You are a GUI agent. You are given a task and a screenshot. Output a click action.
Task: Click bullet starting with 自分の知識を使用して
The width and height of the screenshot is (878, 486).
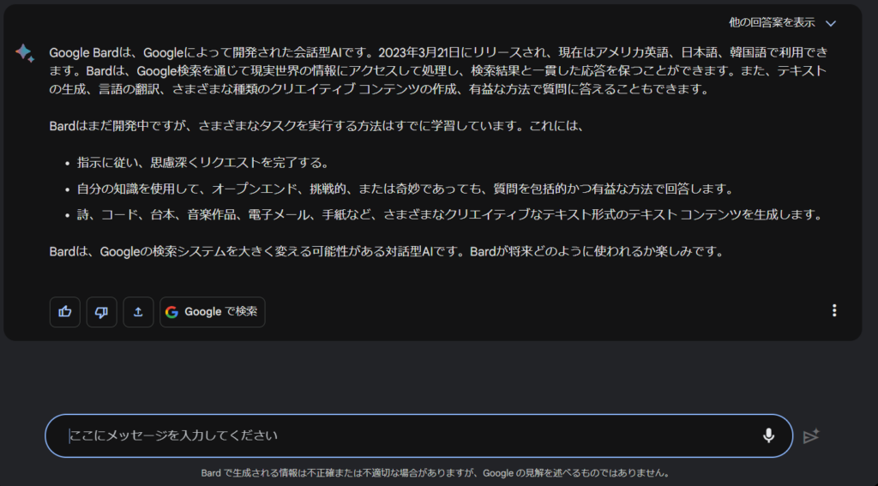tap(406, 189)
